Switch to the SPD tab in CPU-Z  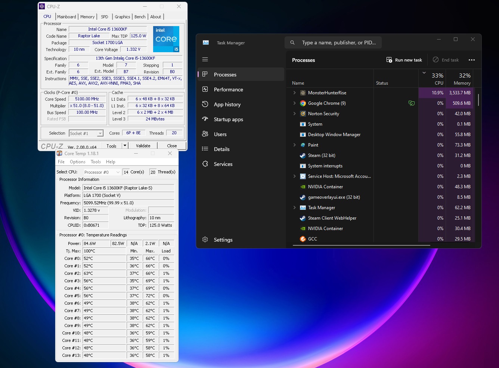coord(105,17)
